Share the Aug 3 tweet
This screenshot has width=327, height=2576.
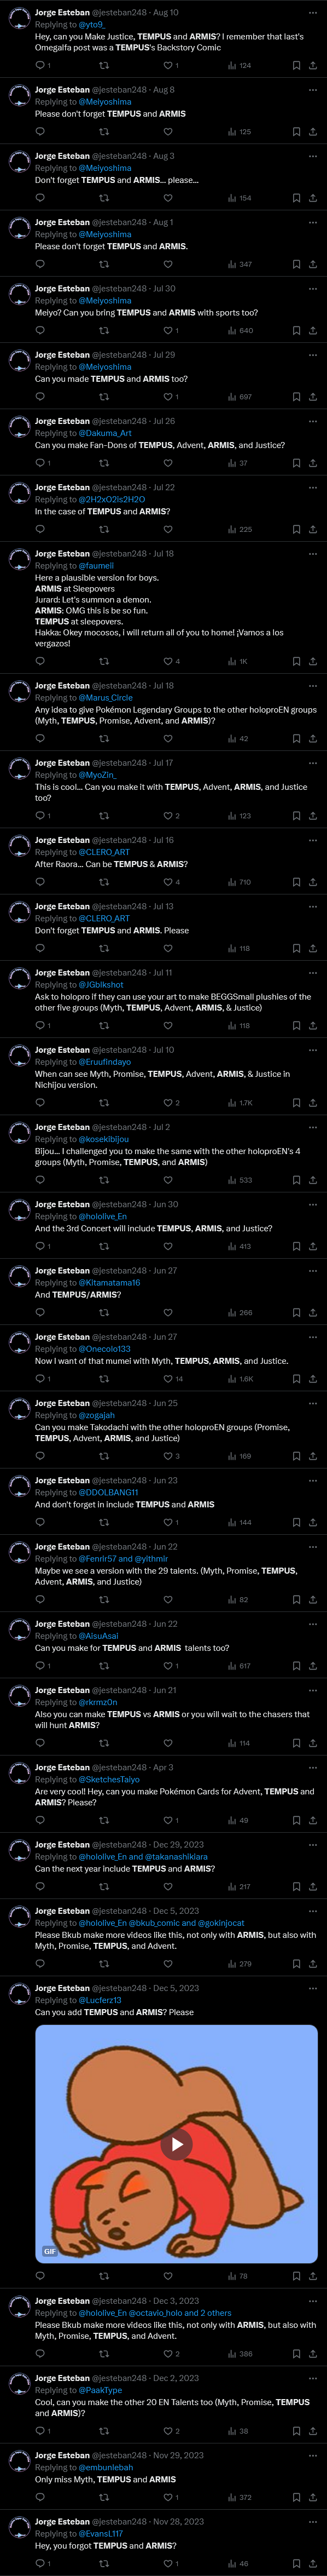pos(312,198)
